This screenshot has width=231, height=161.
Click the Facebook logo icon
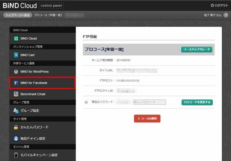(x=16, y=83)
